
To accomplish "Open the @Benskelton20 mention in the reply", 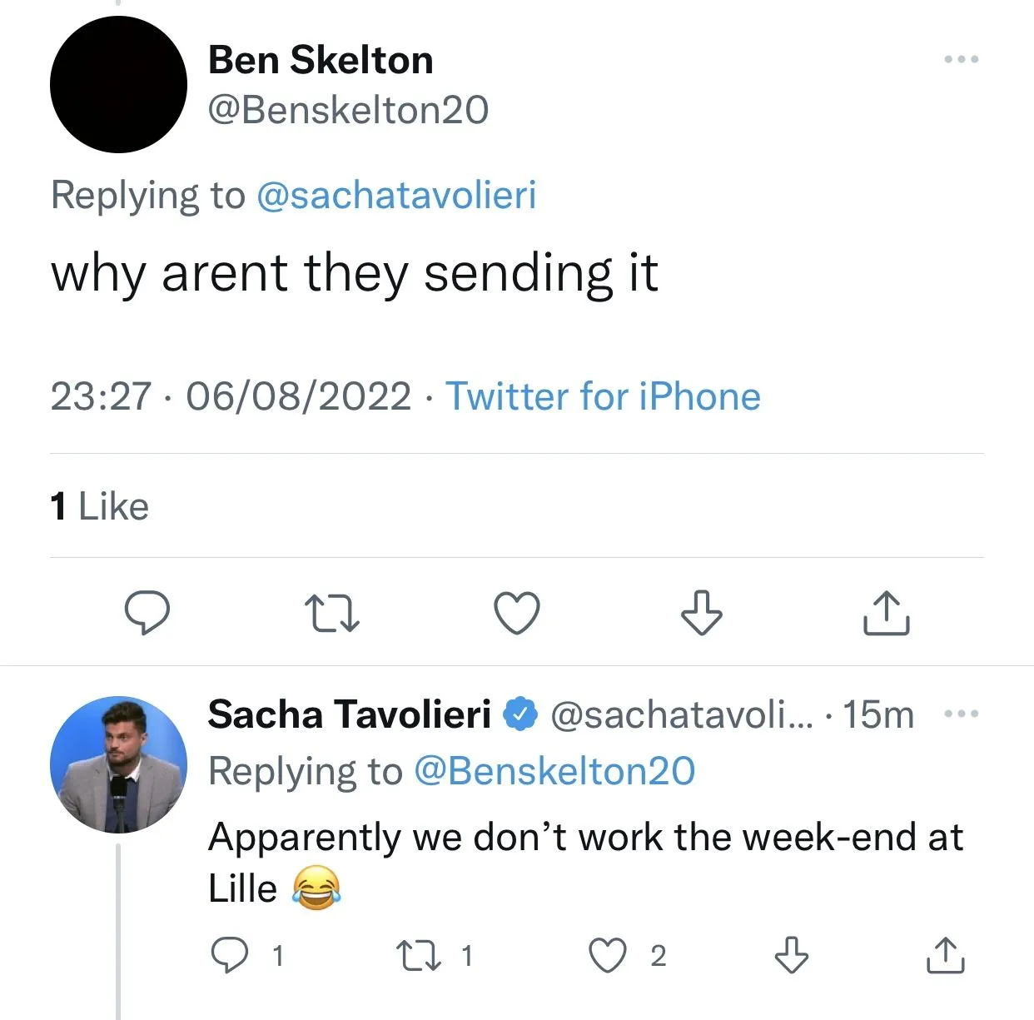I will point(554,771).
